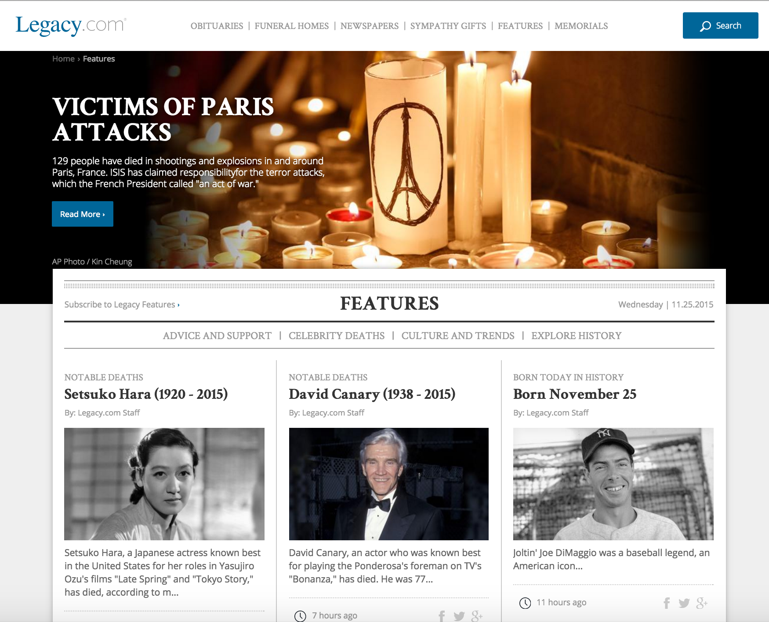Share Born November 25 on Twitter
Viewport: 769px width, 622px height.
click(x=684, y=603)
